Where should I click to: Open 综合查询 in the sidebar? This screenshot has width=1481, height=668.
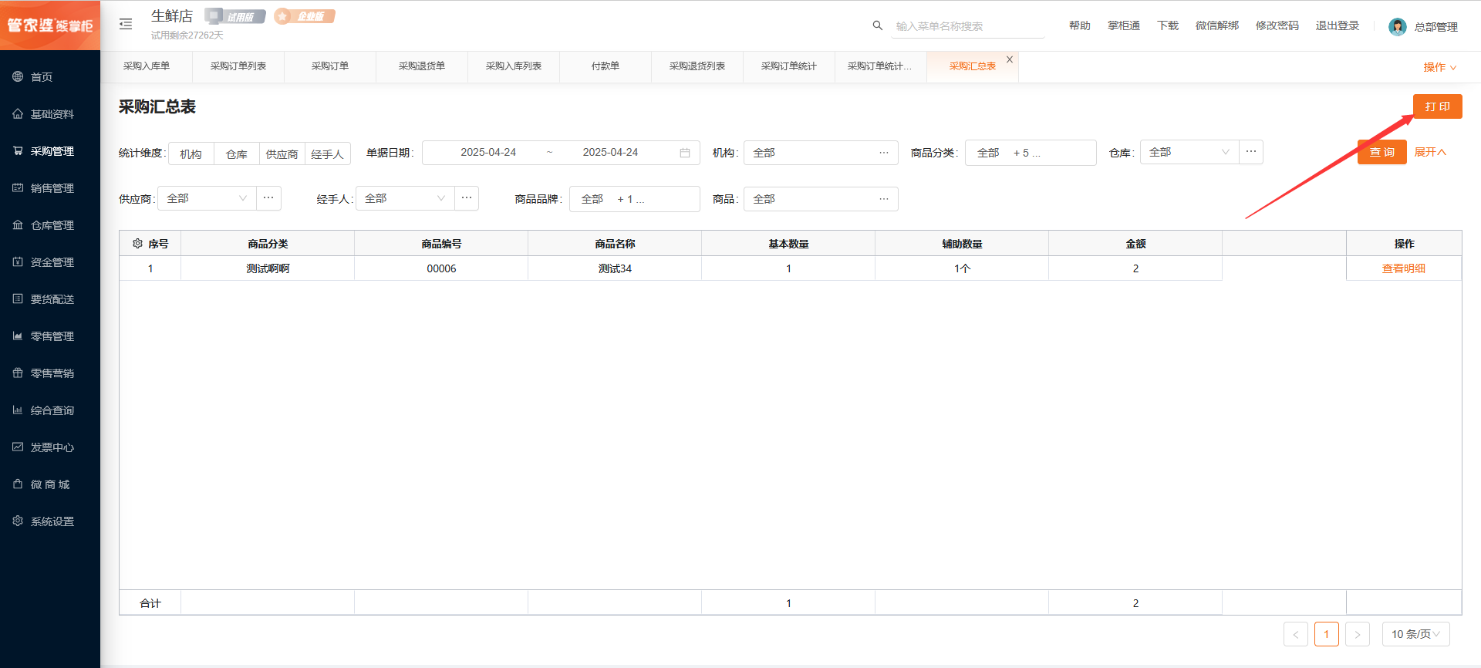click(50, 410)
